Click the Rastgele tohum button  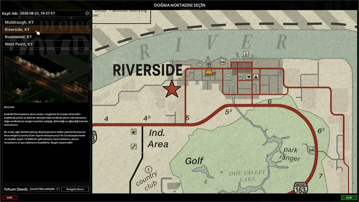(75, 189)
